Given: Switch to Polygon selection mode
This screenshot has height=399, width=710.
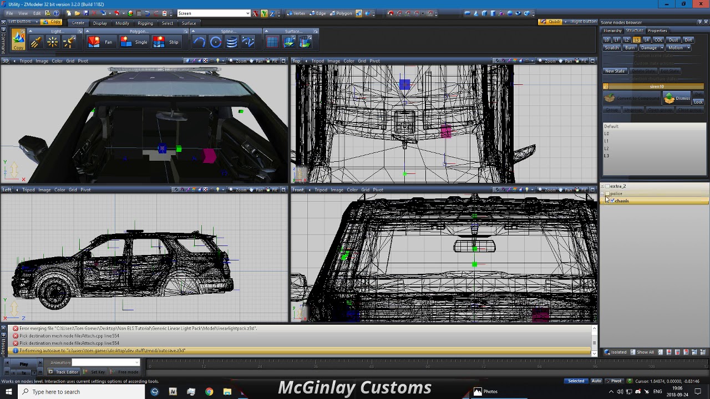Looking at the screenshot, I should (x=341, y=13).
